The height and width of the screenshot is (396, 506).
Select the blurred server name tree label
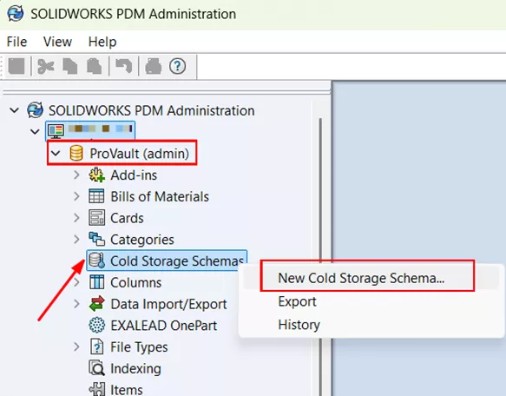tap(100, 129)
